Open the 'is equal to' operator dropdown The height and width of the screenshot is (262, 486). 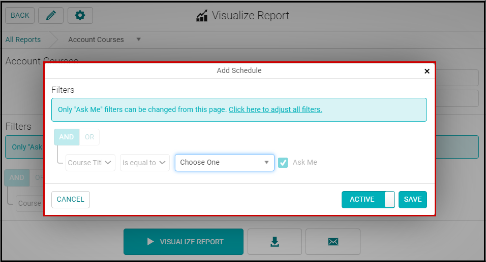click(145, 163)
